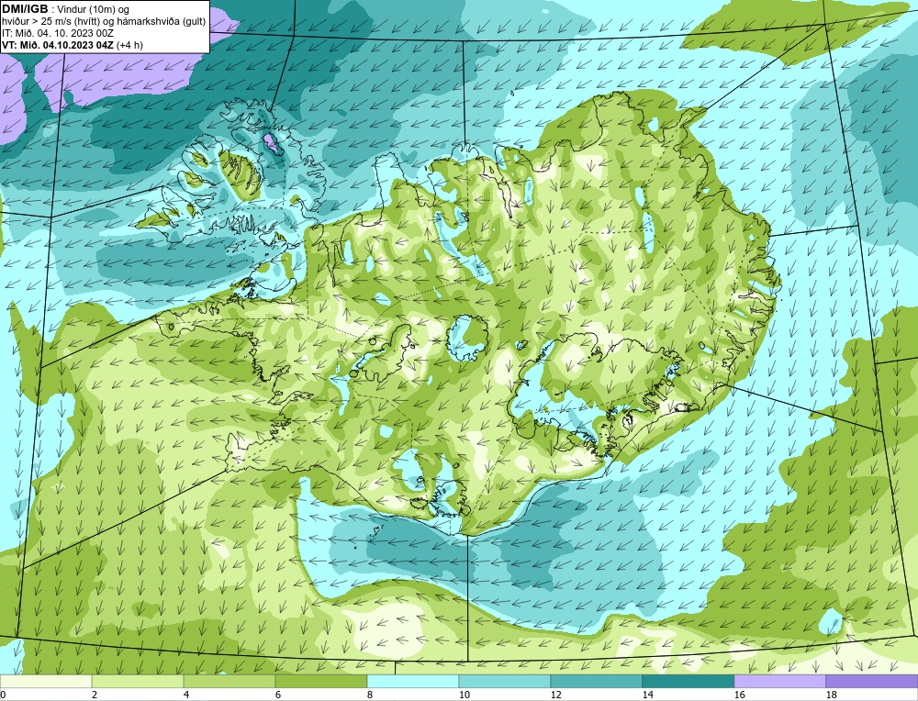Choose the 6–8 m/s olive green legend swatch

[321, 681]
